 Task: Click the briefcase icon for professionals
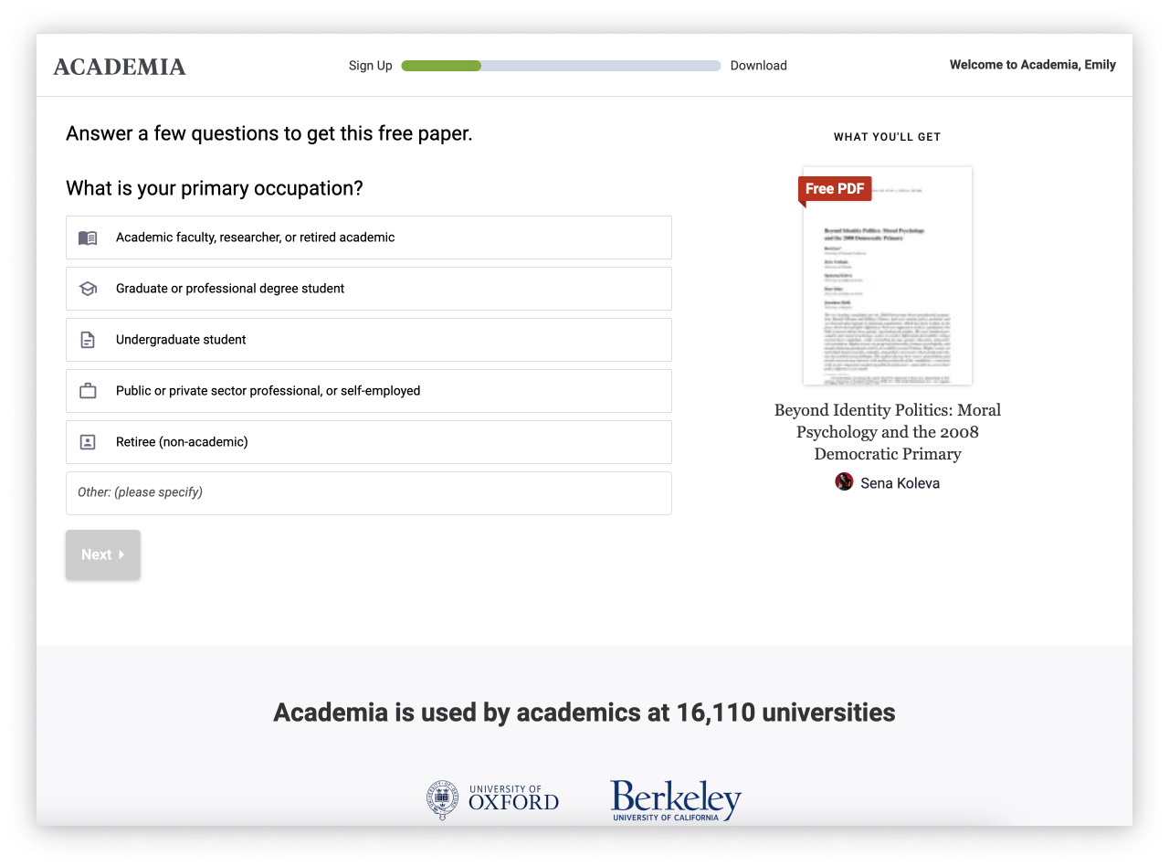point(88,391)
